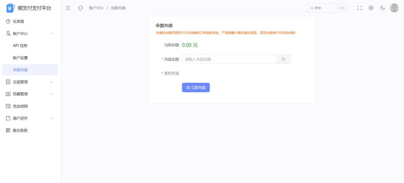Collapse the 账户中心 menu chevron

pyautogui.click(x=51, y=34)
